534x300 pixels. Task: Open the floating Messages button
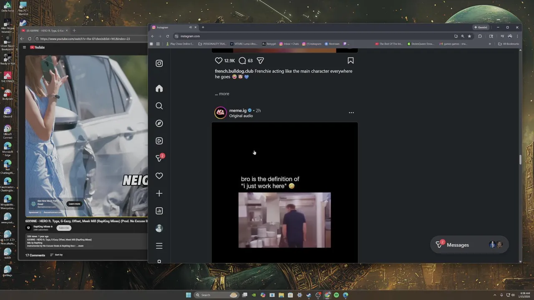469,245
